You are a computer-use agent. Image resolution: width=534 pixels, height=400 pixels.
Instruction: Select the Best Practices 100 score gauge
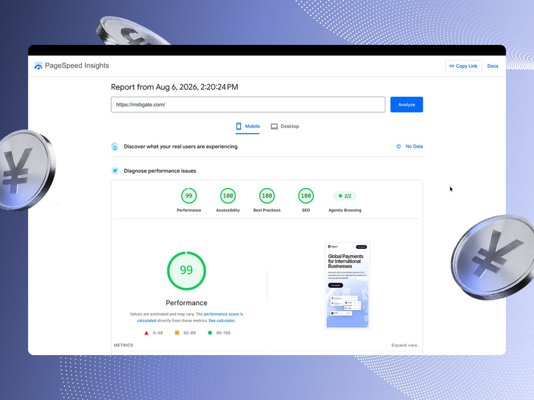pyautogui.click(x=267, y=196)
